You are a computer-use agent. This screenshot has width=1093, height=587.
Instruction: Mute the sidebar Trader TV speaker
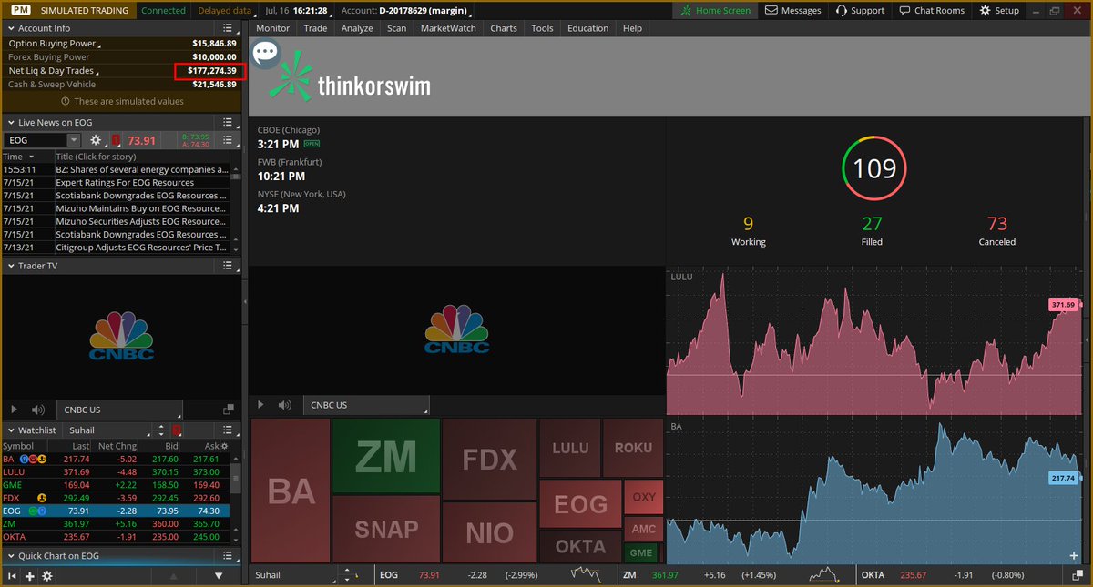(38, 410)
